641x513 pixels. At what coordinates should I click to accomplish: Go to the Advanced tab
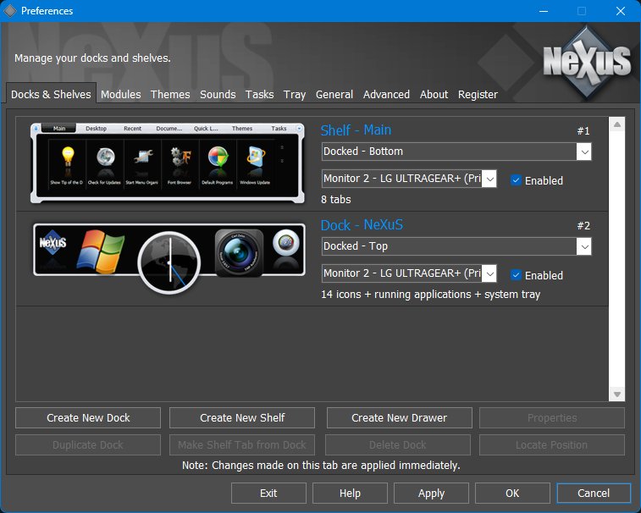386,95
